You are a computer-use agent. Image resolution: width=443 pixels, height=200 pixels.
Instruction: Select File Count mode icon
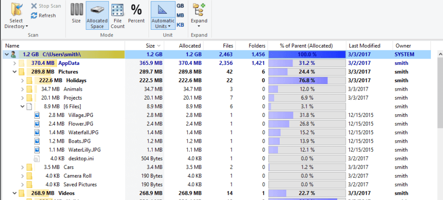pyautogui.click(x=117, y=11)
